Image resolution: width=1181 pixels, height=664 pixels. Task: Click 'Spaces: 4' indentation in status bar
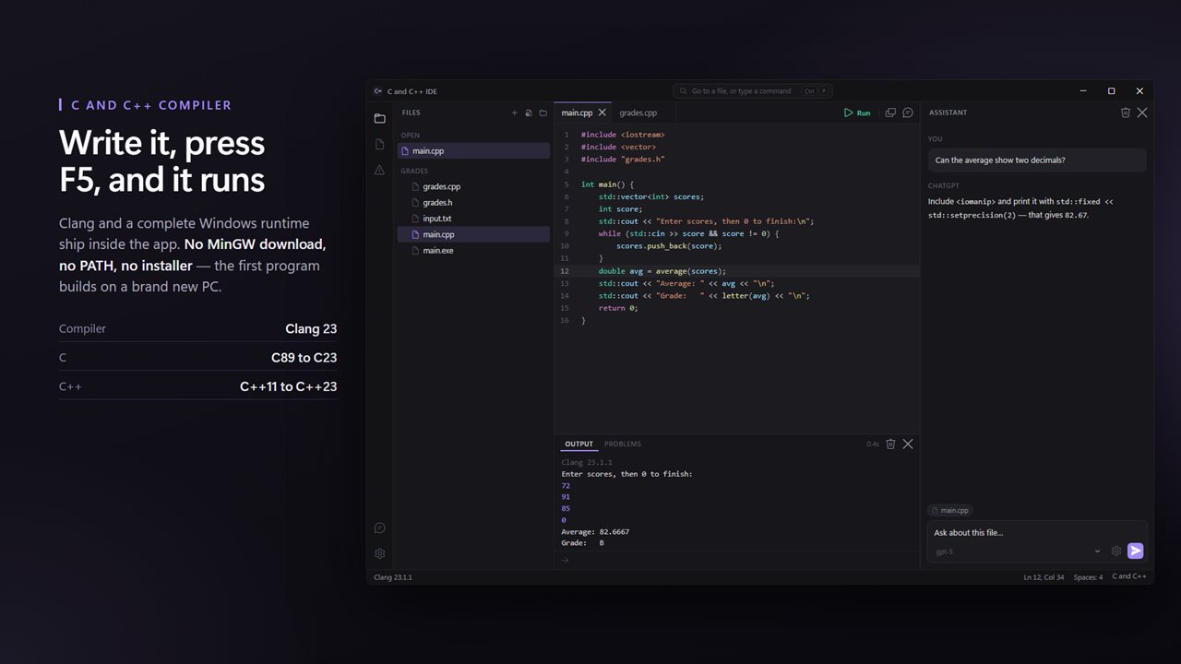1088,577
